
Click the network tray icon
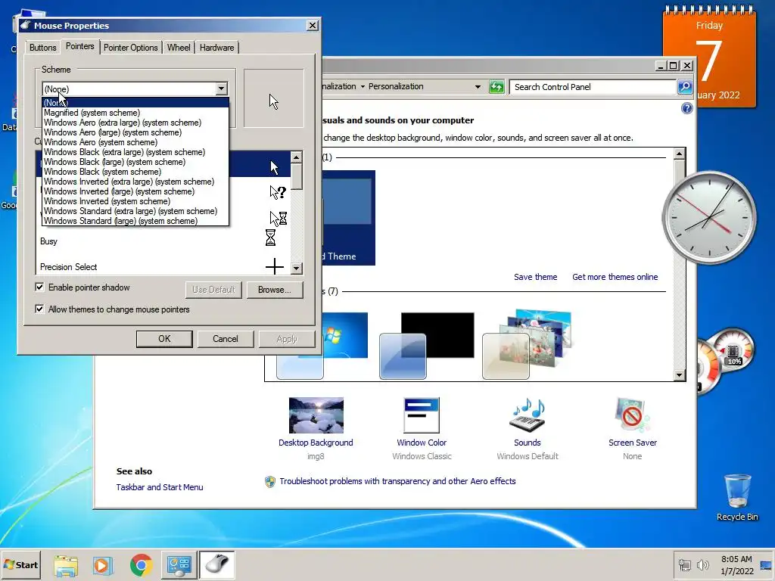[684, 564]
